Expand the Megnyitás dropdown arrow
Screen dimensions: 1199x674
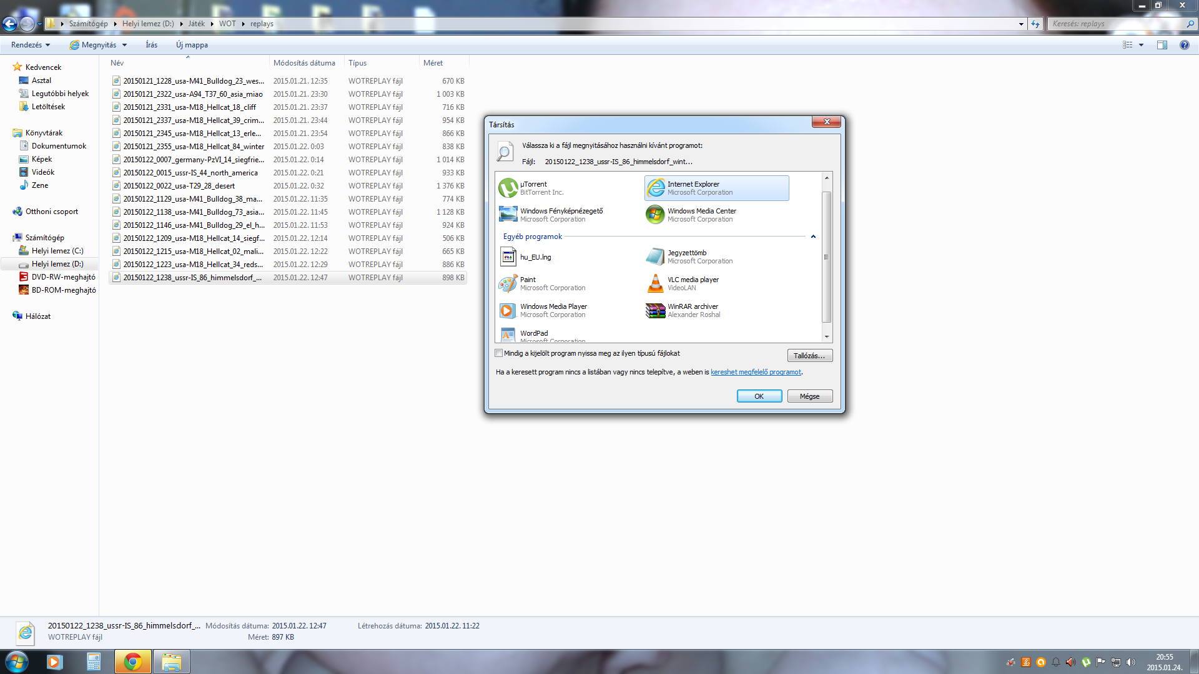[x=125, y=45]
